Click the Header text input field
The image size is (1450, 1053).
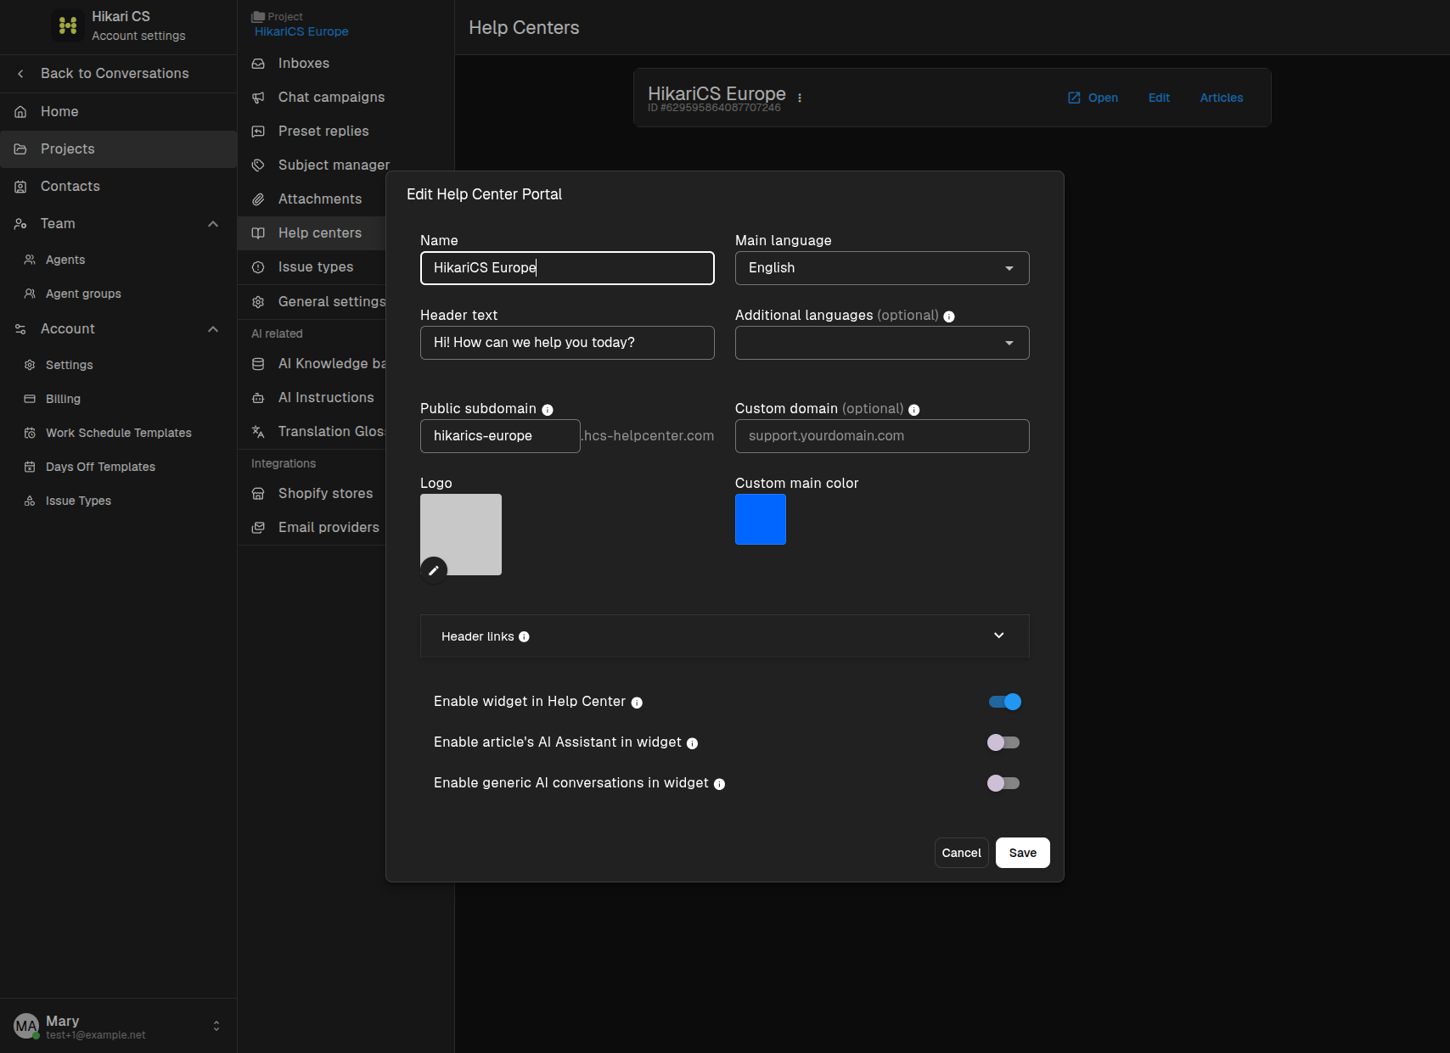(567, 343)
